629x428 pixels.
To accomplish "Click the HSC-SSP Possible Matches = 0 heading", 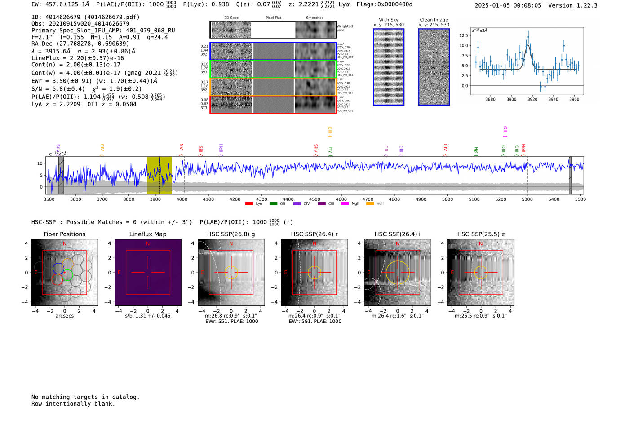I will pyautogui.click(x=112, y=222).
